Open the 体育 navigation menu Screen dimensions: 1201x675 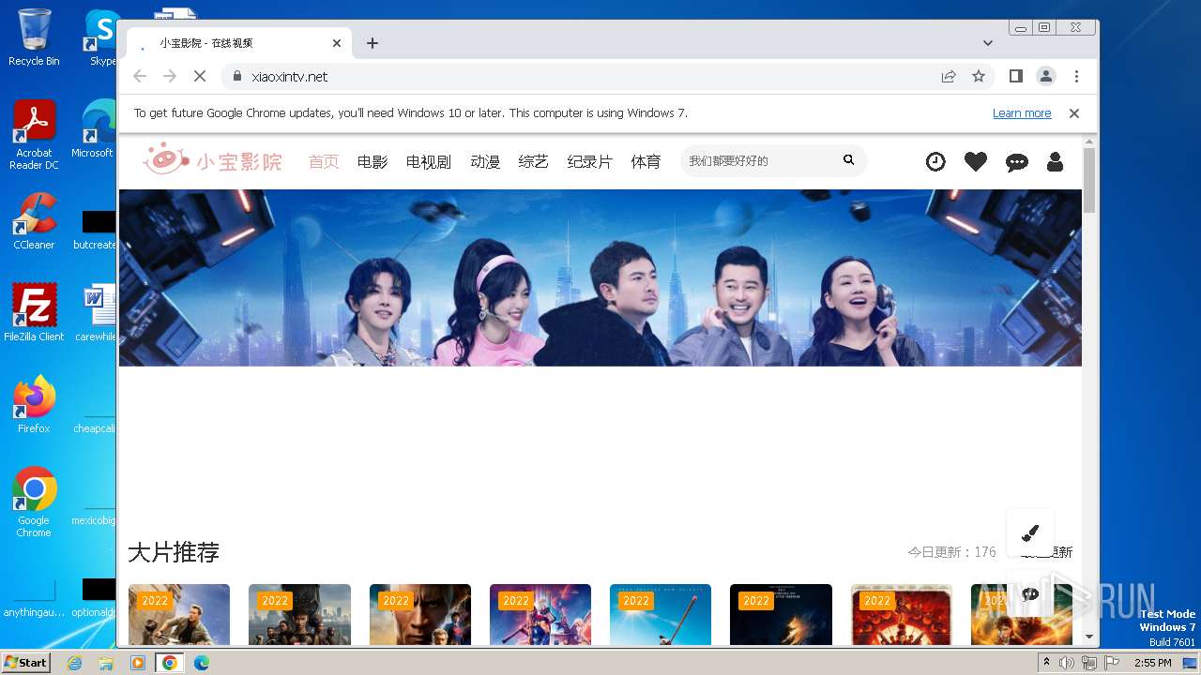tap(646, 161)
